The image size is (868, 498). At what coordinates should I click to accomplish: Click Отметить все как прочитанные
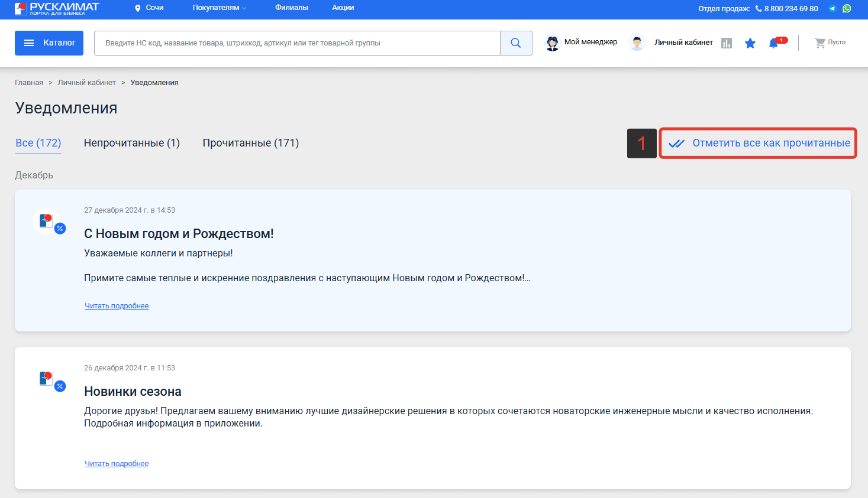759,143
